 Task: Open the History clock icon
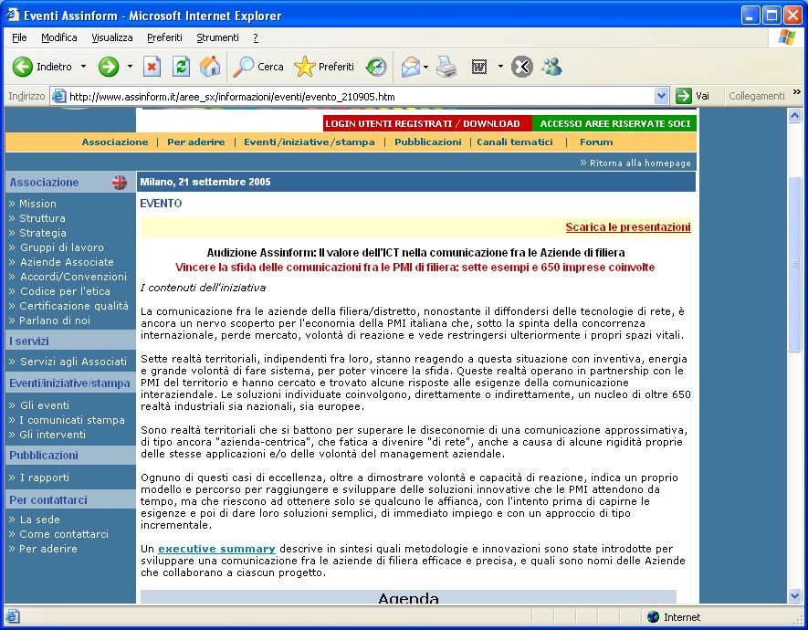tap(376, 67)
